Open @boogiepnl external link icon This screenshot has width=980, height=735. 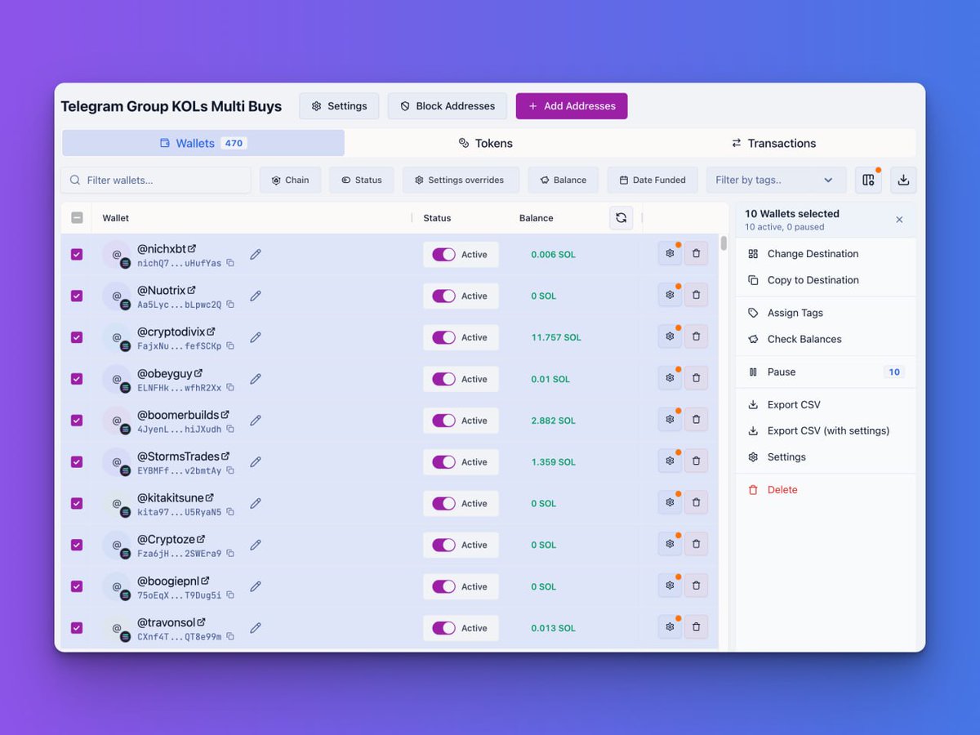point(205,581)
